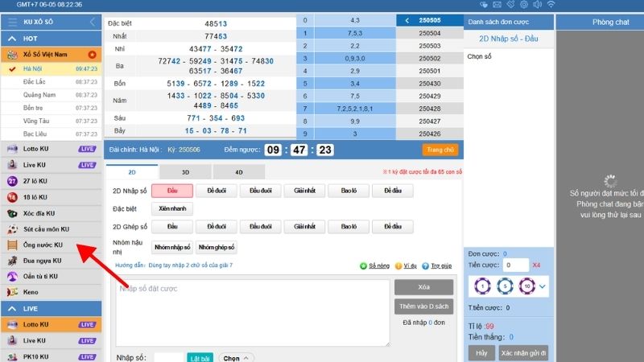Select Giải nhất in 2D Nhập số row
The height and width of the screenshot is (362, 644).
point(303,191)
